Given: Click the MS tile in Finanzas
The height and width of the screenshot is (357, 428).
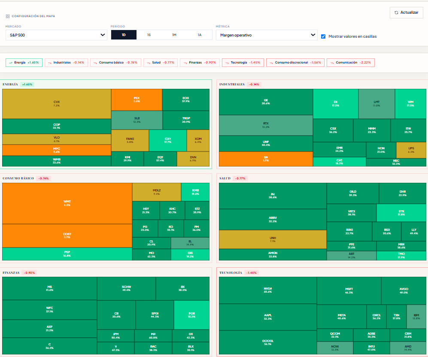Looking at the screenshot, I should [49, 288].
